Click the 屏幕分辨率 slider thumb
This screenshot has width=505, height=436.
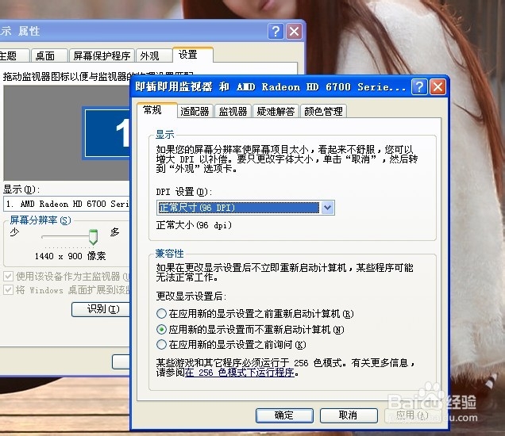click(x=93, y=237)
